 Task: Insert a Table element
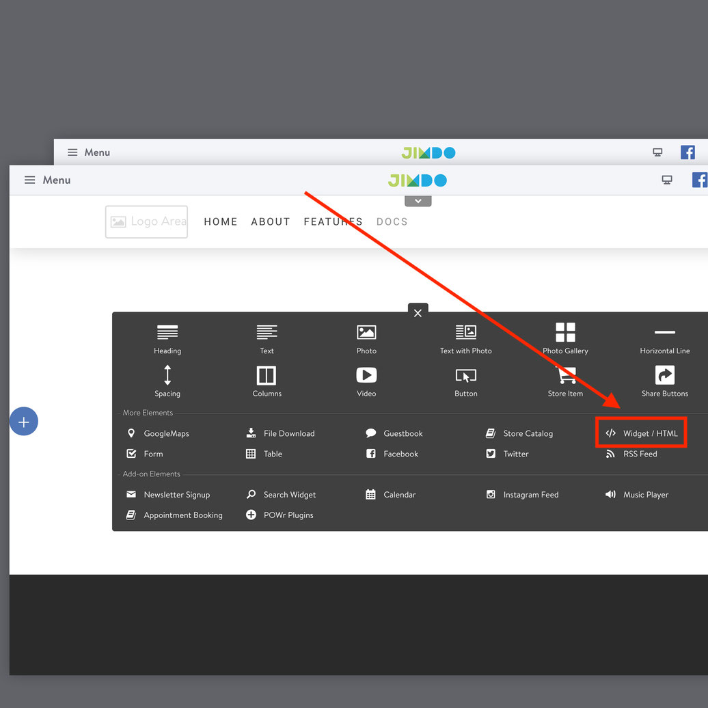(x=264, y=454)
